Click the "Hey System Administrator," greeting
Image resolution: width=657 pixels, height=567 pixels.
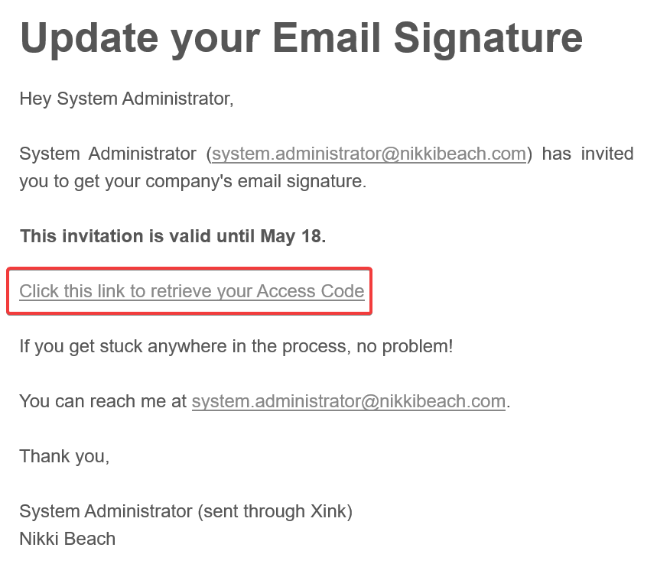click(x=126, y=99)
